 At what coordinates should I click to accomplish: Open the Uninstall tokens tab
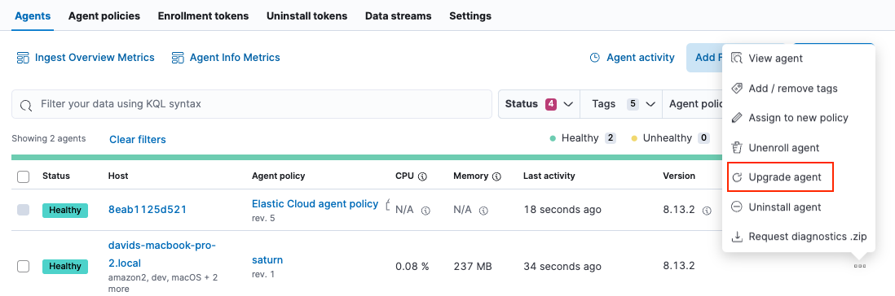pos(306,16)
